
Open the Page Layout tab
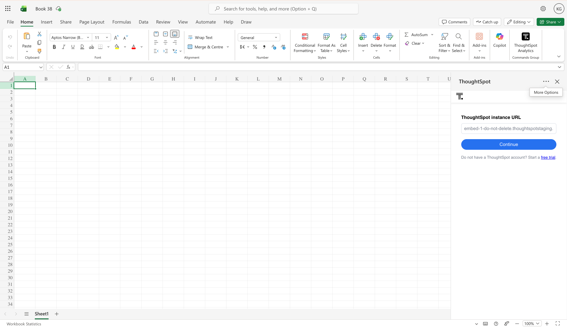92,22
